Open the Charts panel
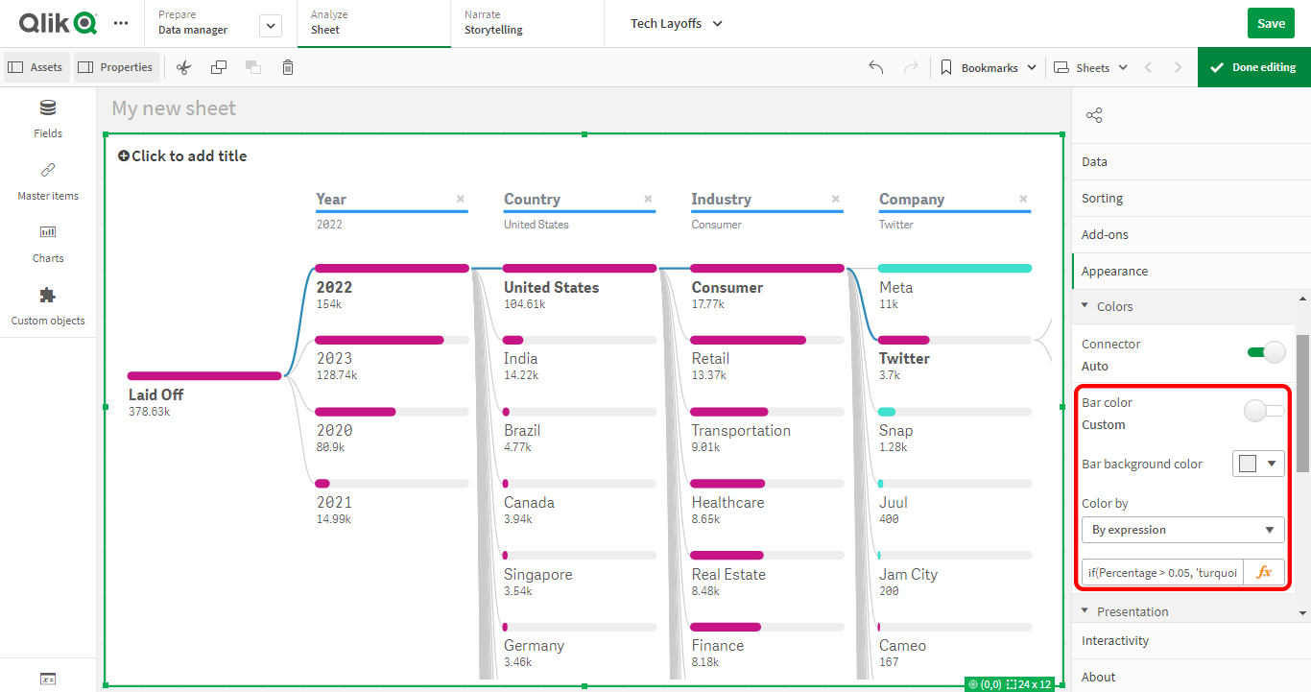 (x=47, y=244)
